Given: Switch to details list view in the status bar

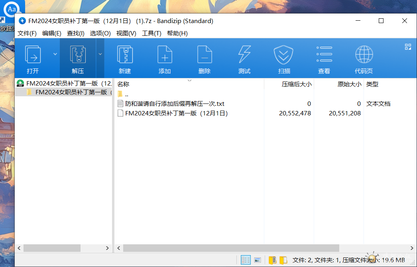Looking at the screenshot, I should (246, 260).
